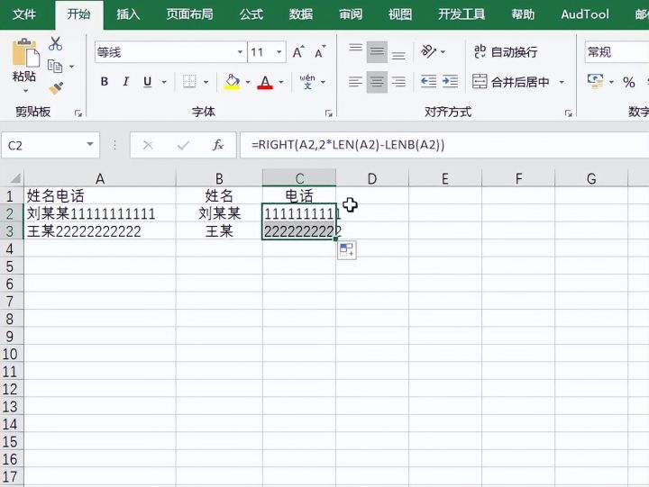Open alignment group dialog launcher
Viewport: 649px width, 487px height.
568,113
